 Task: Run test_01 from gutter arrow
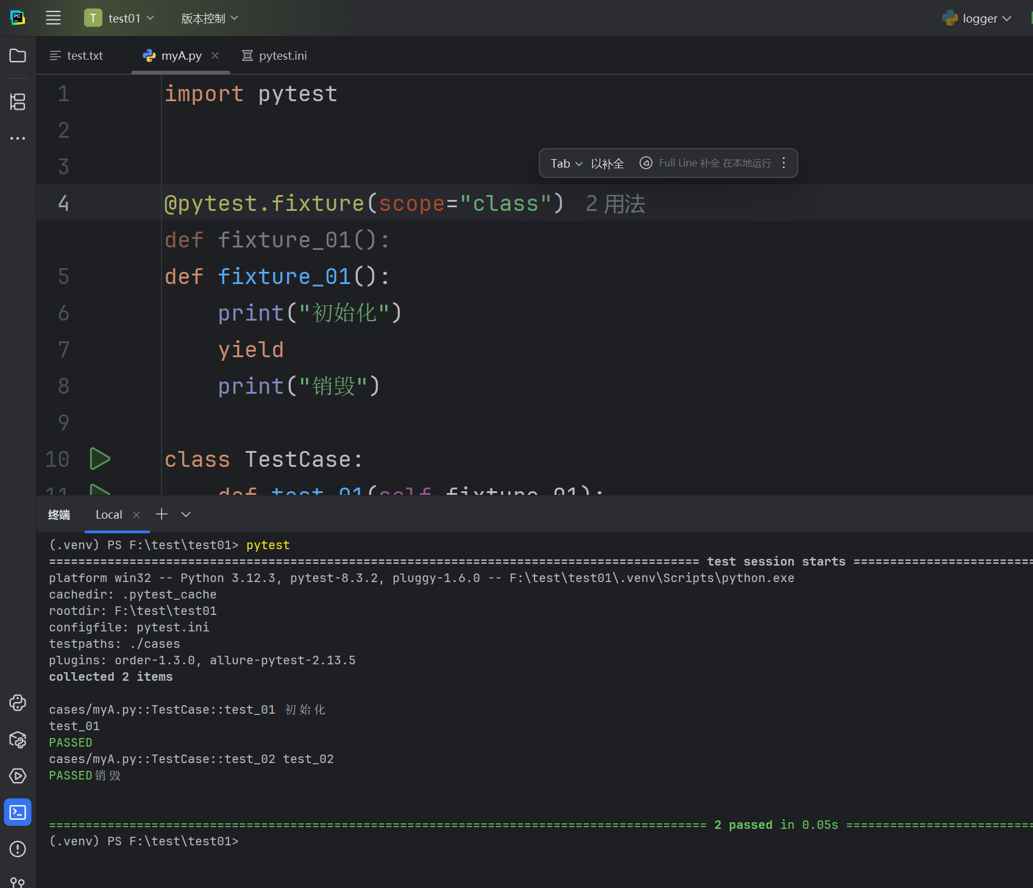click(100, 489)
